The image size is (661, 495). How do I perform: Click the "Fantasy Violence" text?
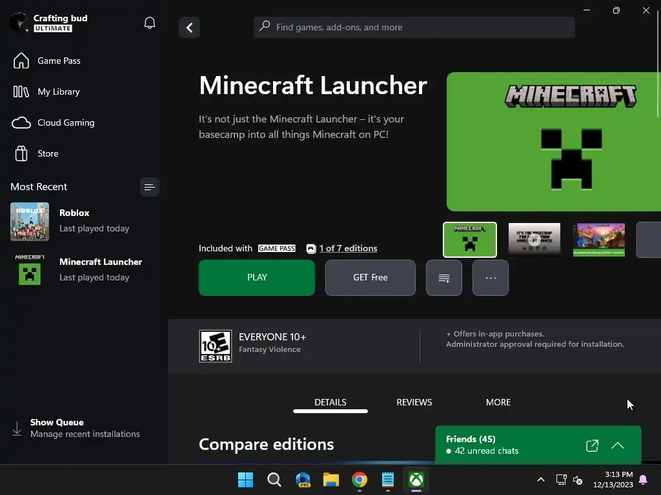click(x=270, y=349)
